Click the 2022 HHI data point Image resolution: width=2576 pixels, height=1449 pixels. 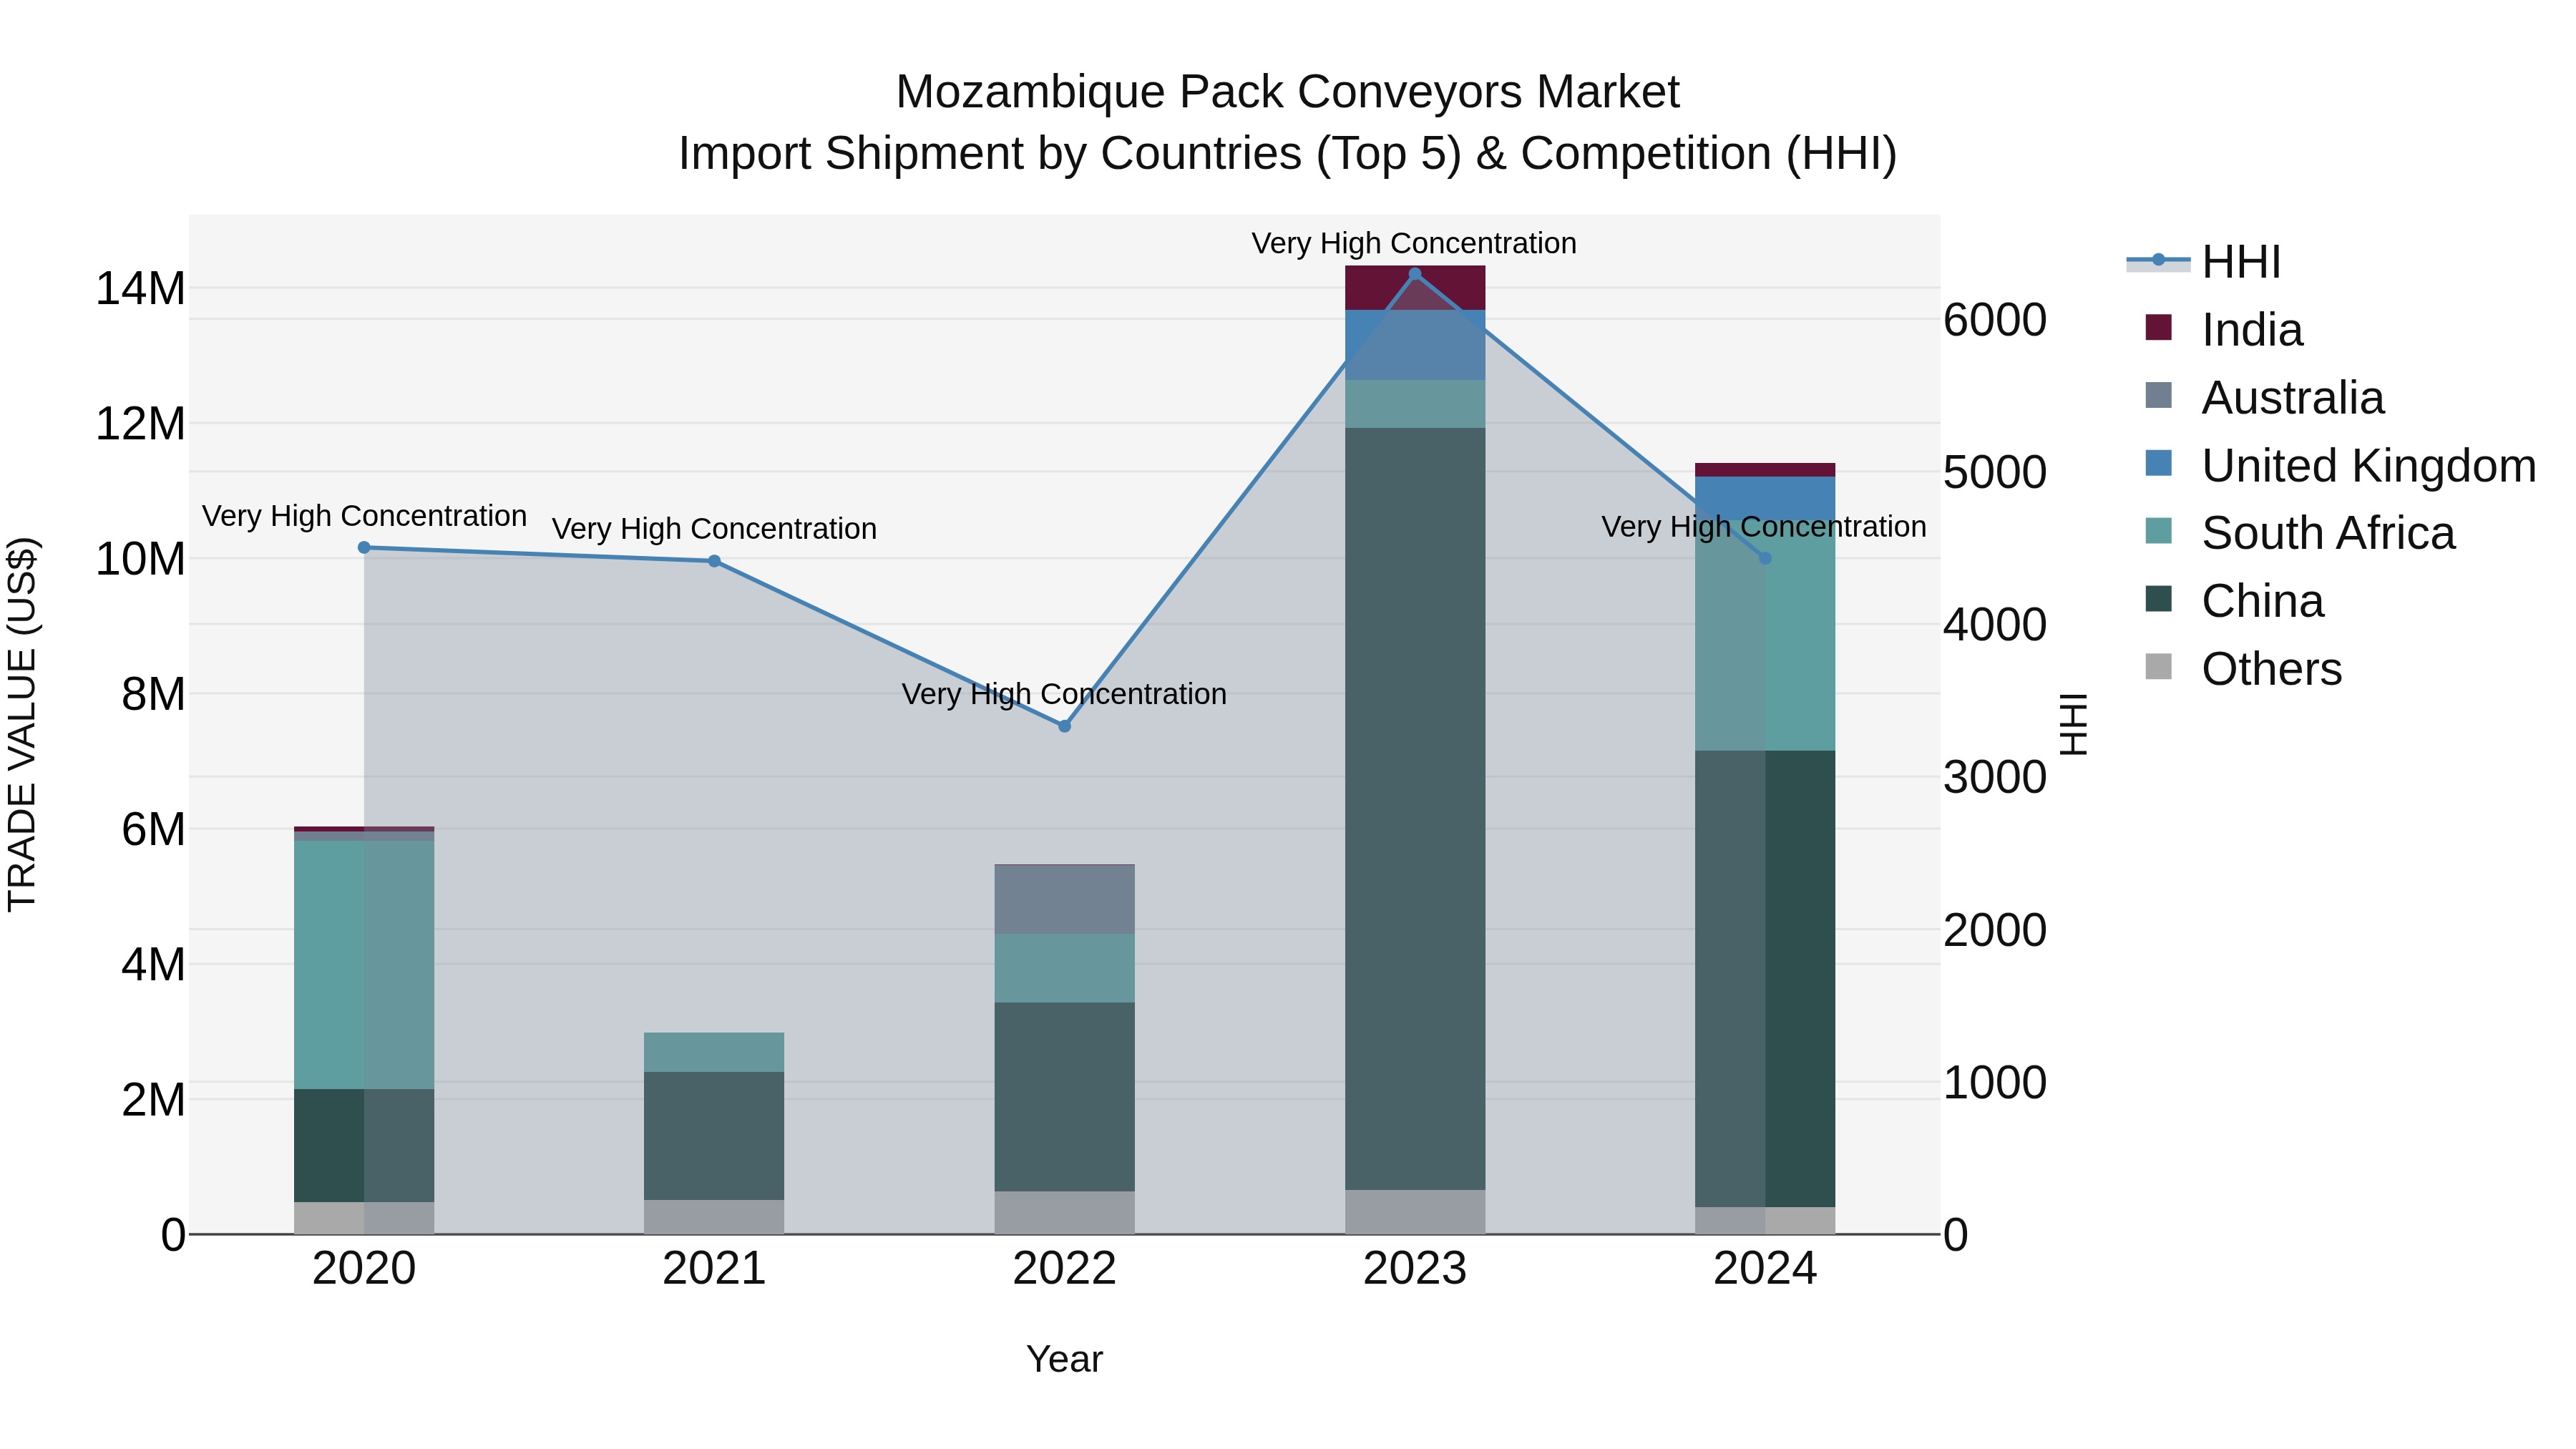[x=1064, y=726]
